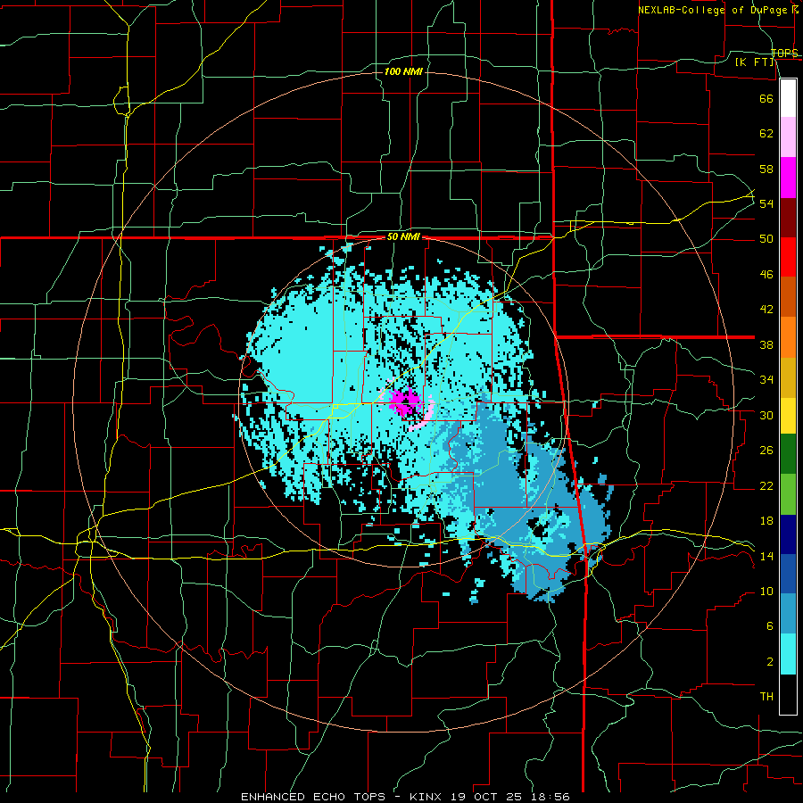Click the navy blue legend swatch

coord(788,534)
